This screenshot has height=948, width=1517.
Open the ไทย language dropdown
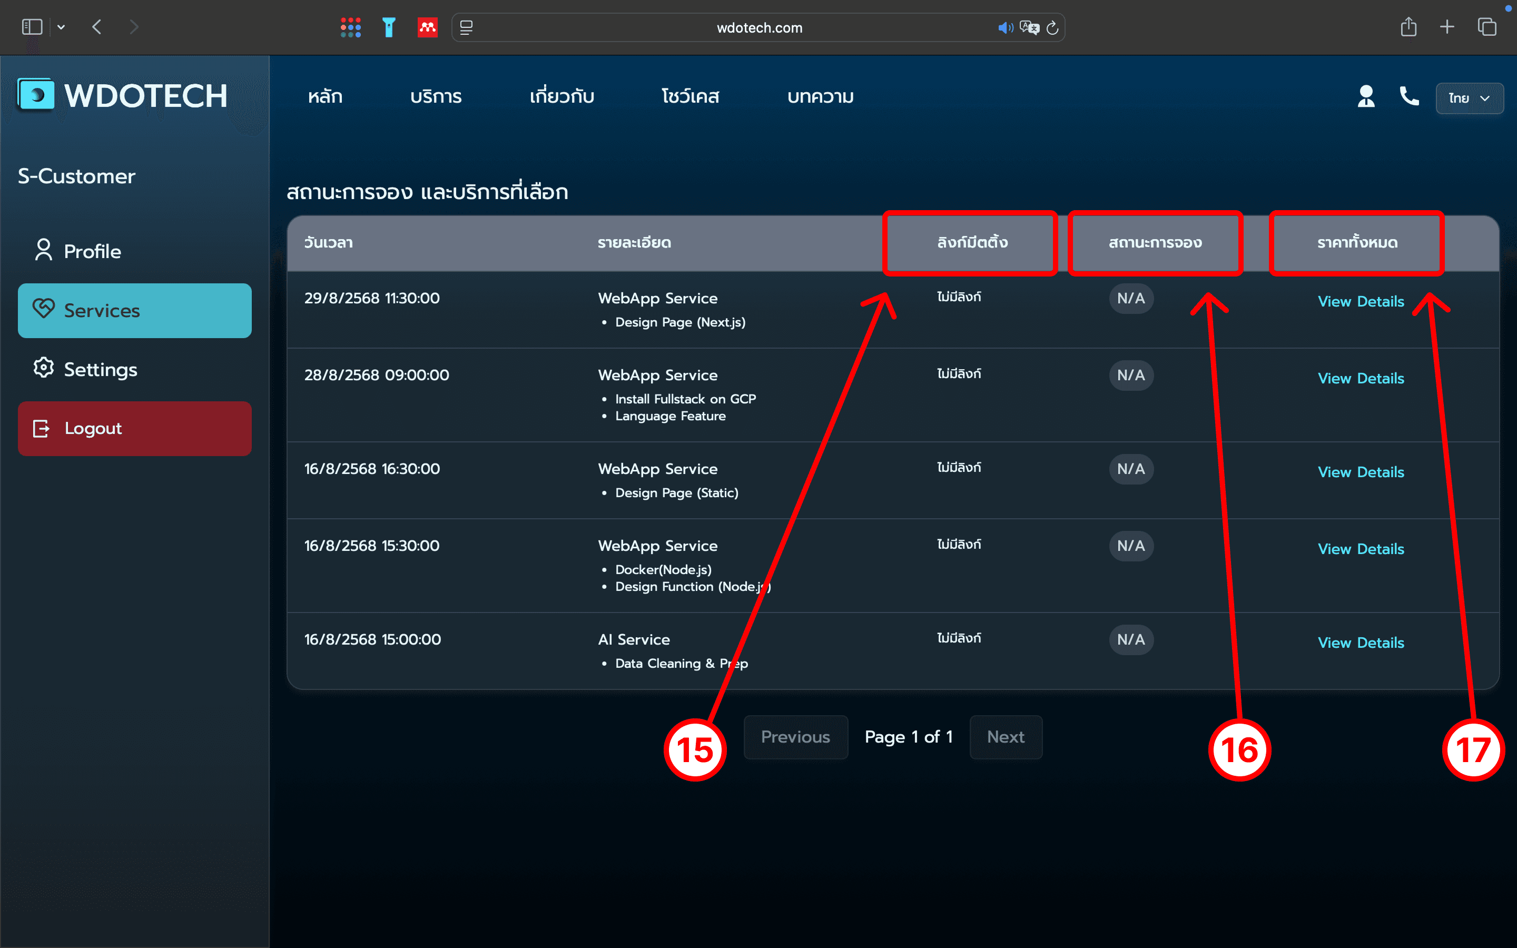[x=1469, y=98]
